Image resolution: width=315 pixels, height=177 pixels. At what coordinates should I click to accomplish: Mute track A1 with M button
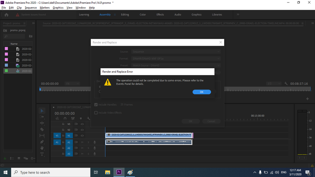coord(82,142)
